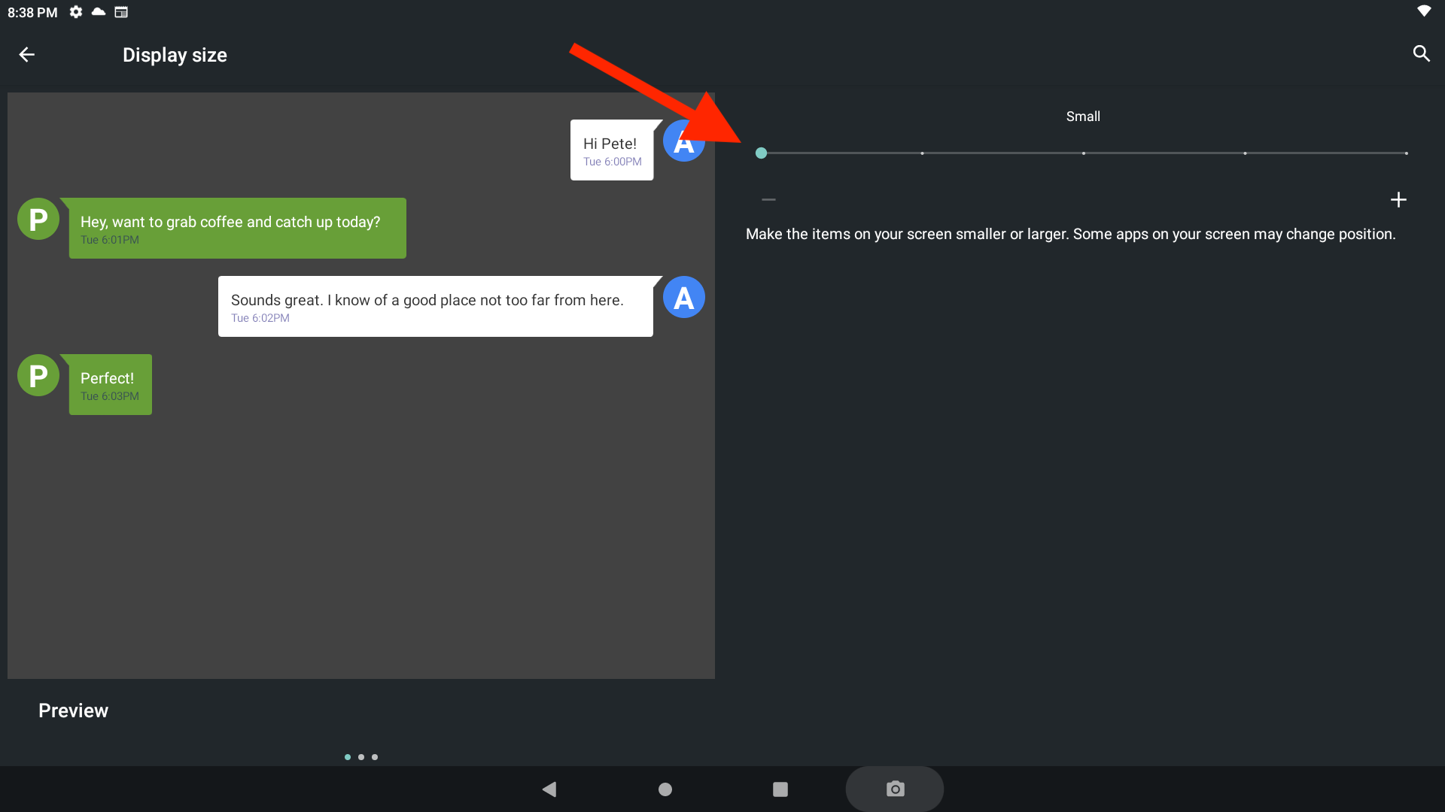Click the "Sounds great" message bubble
The image size is (1445, 812).
pyautogui.click(x=435, y=306)
